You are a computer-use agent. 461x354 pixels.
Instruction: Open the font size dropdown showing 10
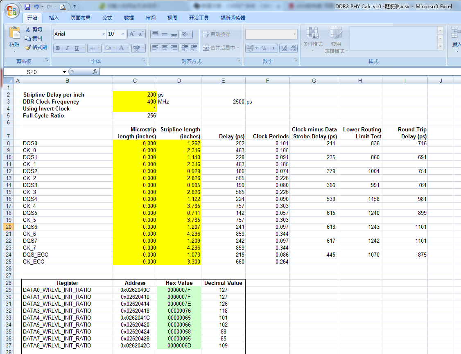pyautogui.click(x=123, y=34)
